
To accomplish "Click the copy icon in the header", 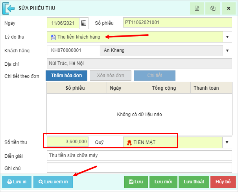I will (213, 8).
